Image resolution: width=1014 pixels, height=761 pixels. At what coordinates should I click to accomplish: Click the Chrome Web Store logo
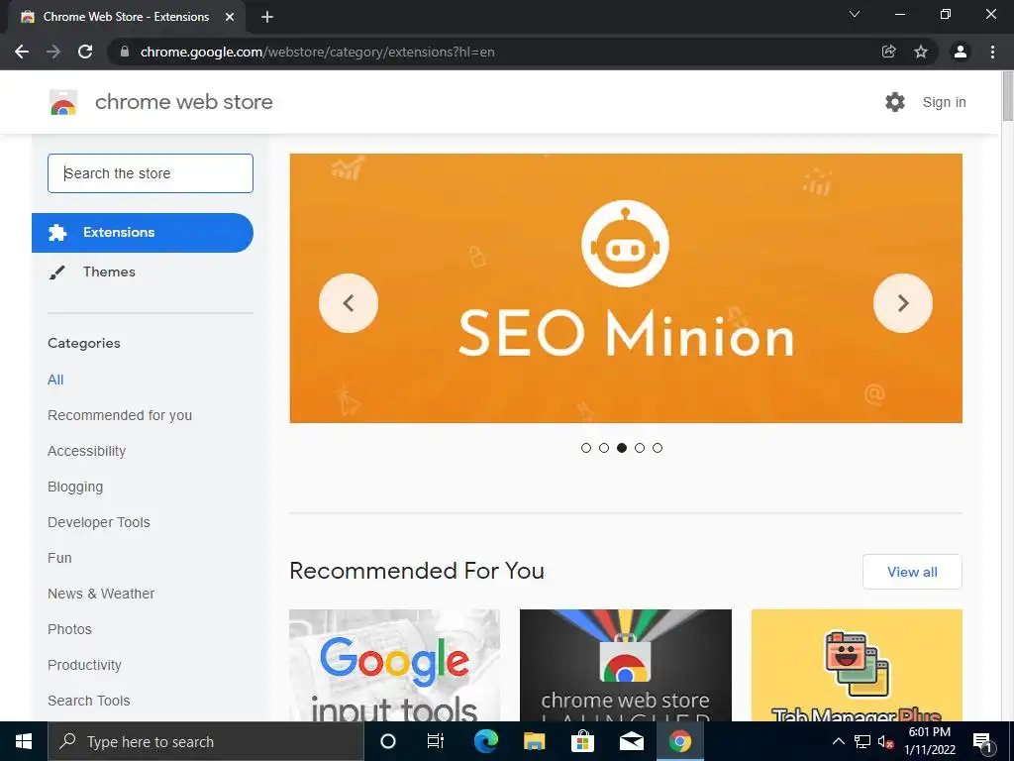tap(63, 102)
